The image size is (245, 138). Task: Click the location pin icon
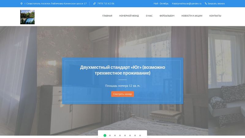point(21,4)
